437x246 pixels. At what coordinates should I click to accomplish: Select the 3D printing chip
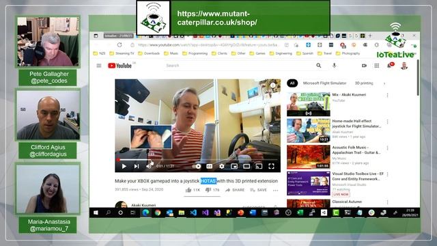point(364,83)
